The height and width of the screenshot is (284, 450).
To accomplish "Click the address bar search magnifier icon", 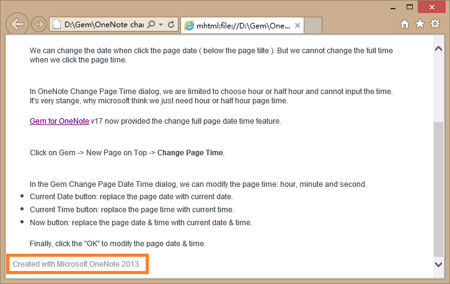I will pyautogui.click(x=151, y=24).
